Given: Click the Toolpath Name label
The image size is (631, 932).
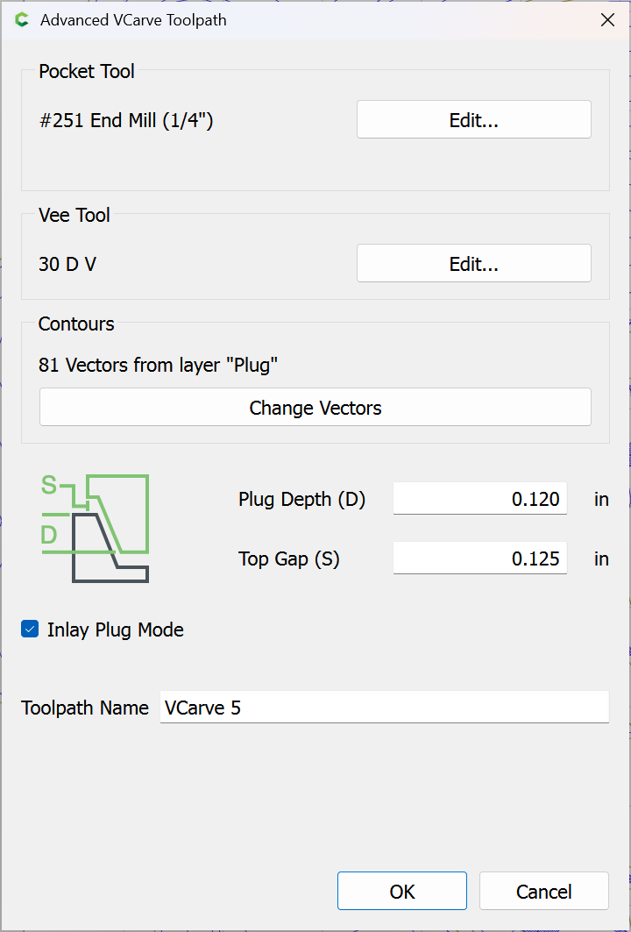Looking at the screenshot, I should coord(85,708).
